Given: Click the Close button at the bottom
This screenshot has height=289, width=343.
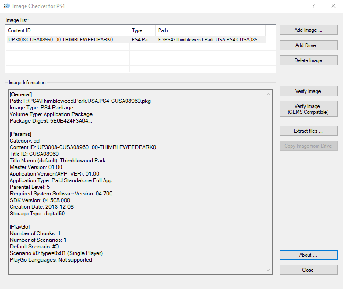Looking at the screenshot, I should [x=309, y=270].
